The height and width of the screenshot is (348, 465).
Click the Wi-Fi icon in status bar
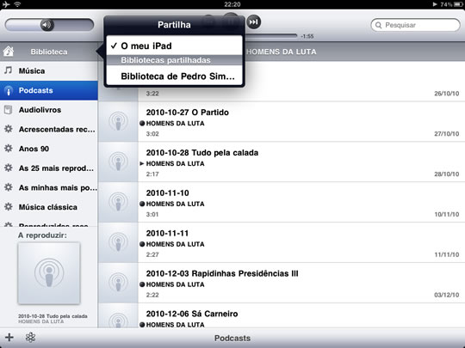pyautogui.click(x=17, y=4)
